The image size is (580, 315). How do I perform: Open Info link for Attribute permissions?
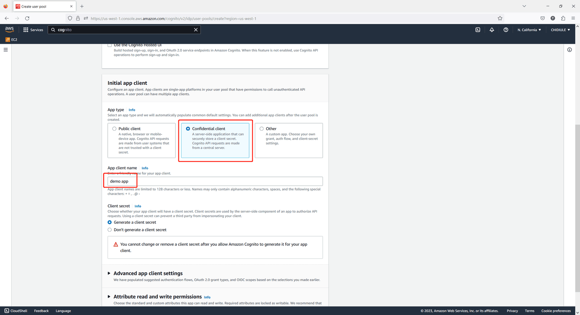[207, 297]
